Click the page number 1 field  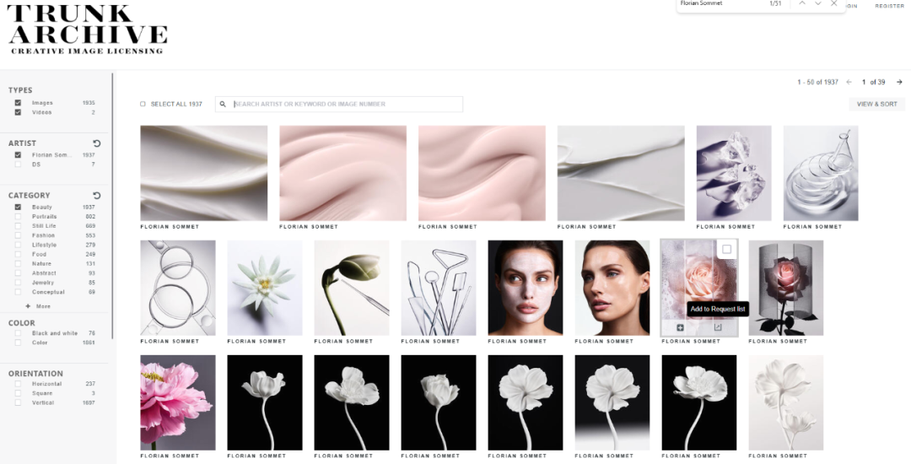pyautogui.click(x=864, y=83)
